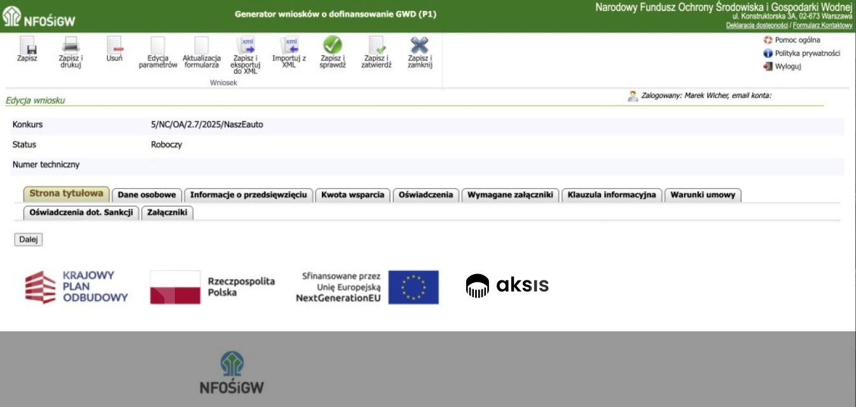856x407 pixels.
Task: Click Zapisz i zatwierdź icon
Action: (376, 45)
